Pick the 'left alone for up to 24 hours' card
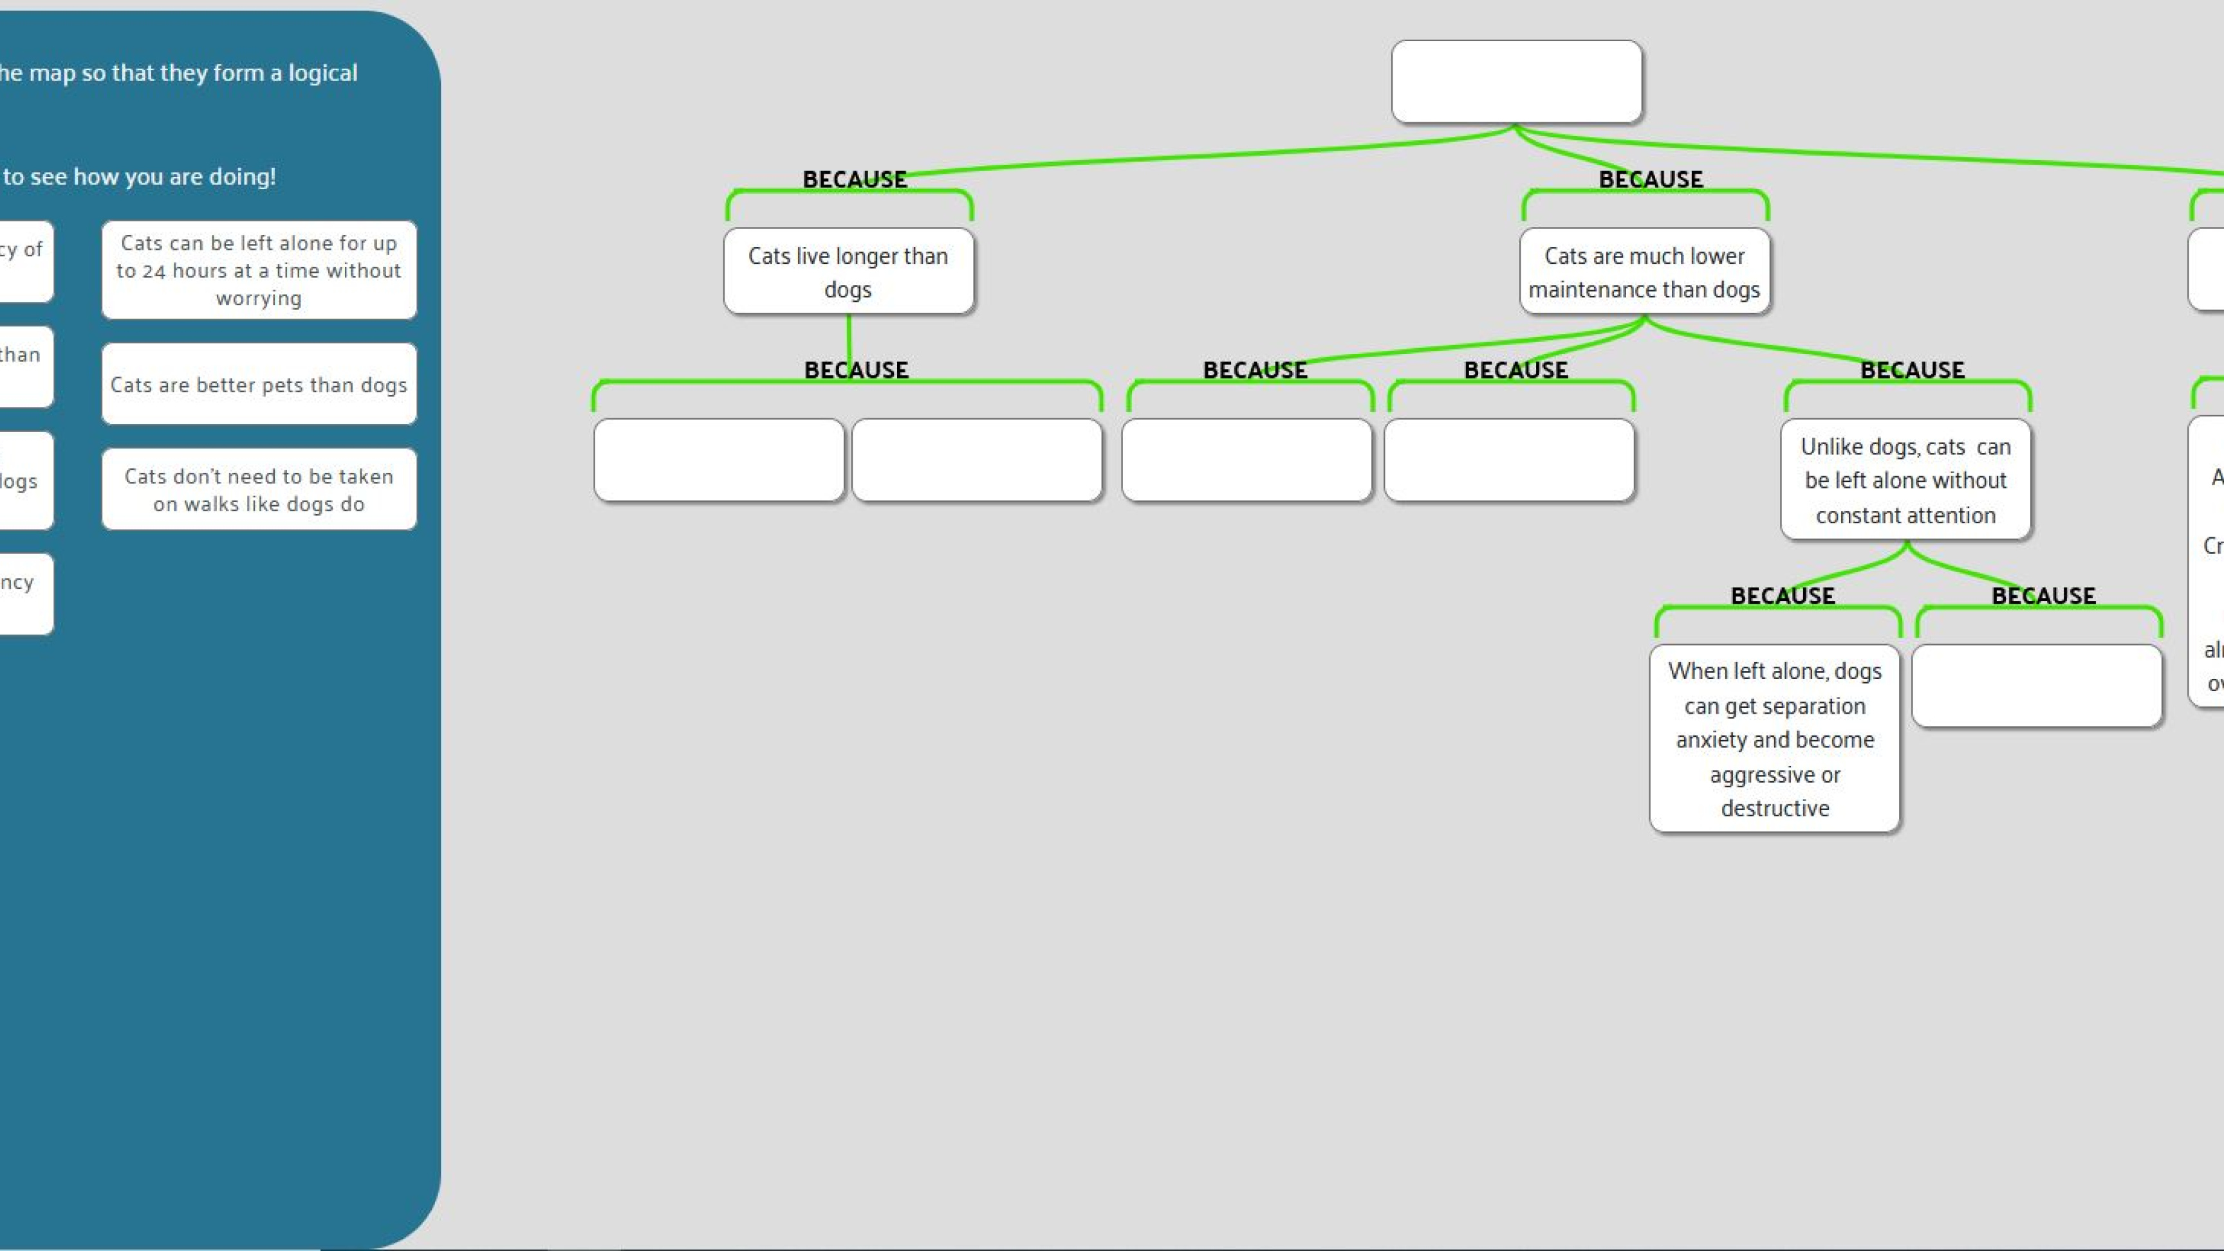The width and height of the screenshot is (2224, 1251). coord(258,270)
